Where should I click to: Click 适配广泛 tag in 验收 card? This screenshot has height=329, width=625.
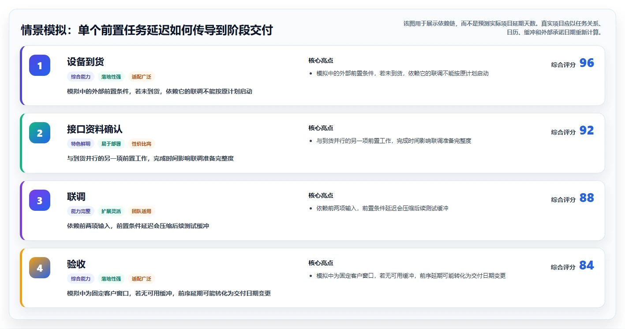click(x=142, y=279)
